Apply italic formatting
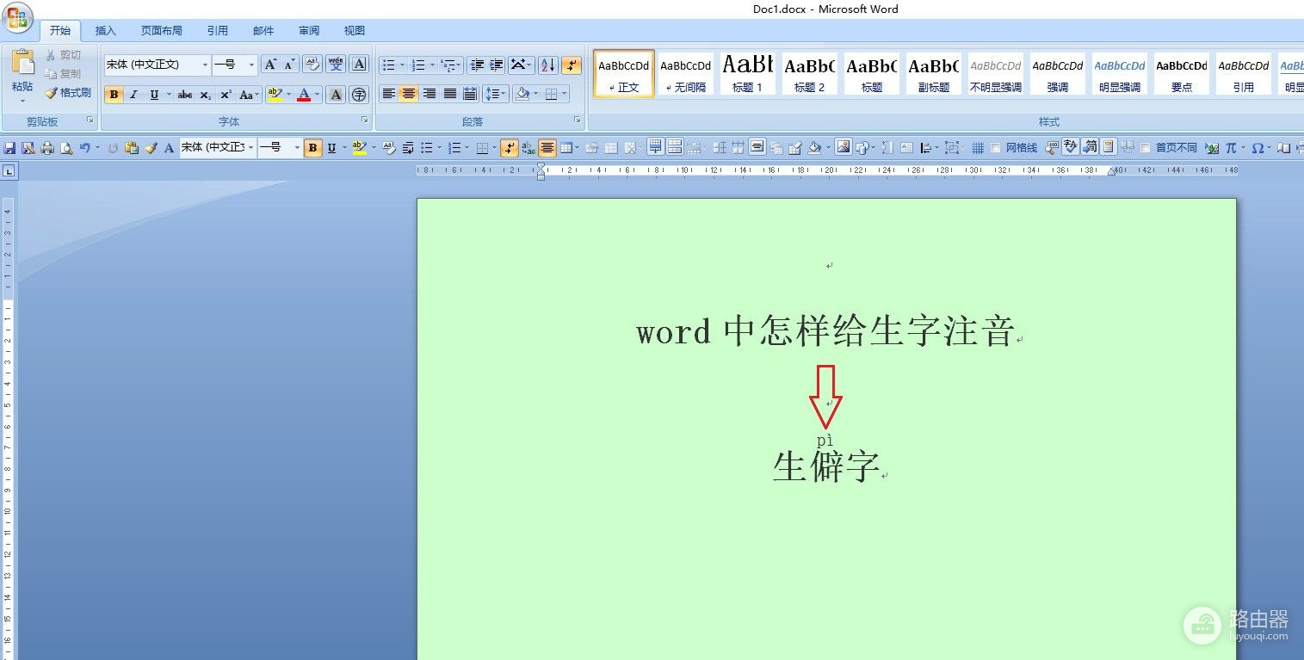The image size is (1304, 660). (133, 95)
